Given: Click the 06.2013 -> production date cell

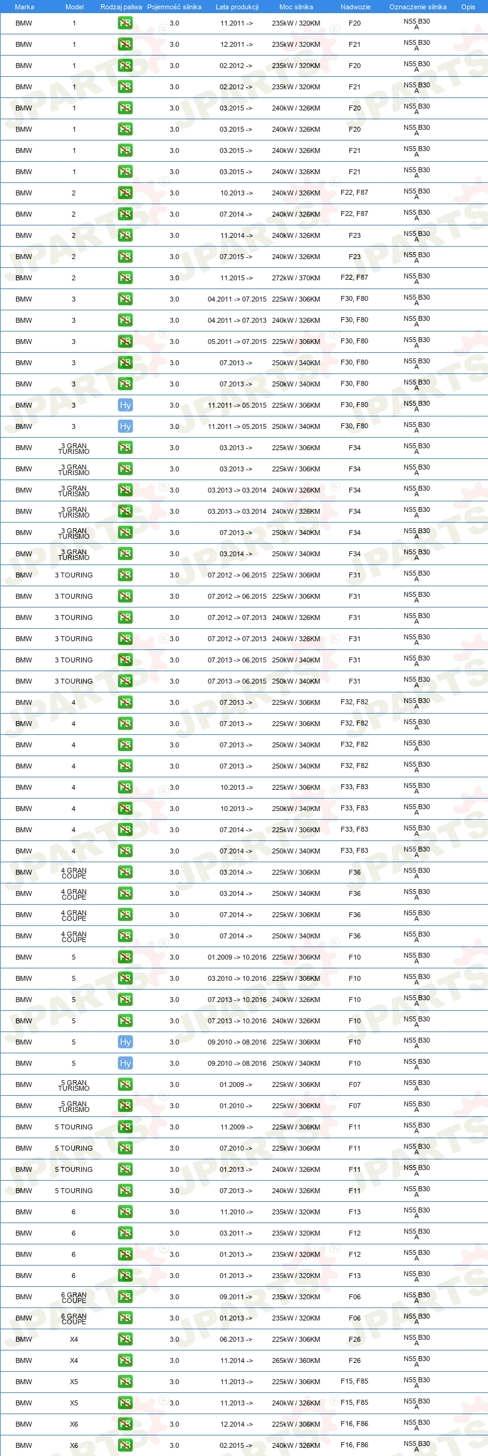Looking at the screenshot, I should coord(237,1339).
